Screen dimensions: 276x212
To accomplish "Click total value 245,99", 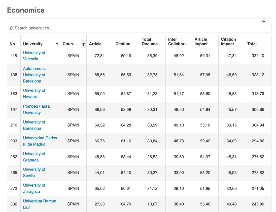I will pos(258,204).
